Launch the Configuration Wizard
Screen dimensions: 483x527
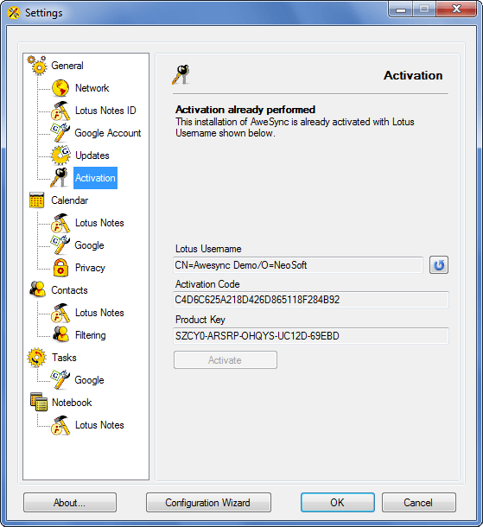coord(208,503)
